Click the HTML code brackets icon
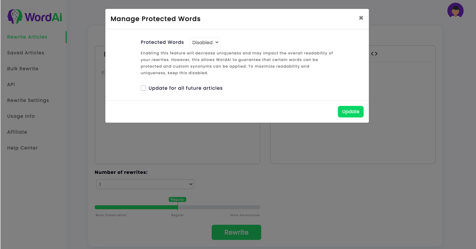The image size is (476, 249). [x=374, y=54]
